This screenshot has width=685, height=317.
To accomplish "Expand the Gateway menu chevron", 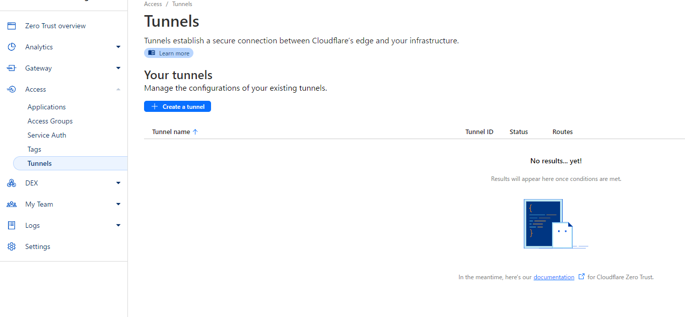I will (118, 68).
